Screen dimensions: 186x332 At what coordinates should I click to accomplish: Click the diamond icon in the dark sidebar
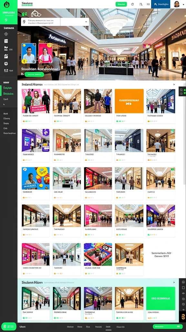point(6,34)
